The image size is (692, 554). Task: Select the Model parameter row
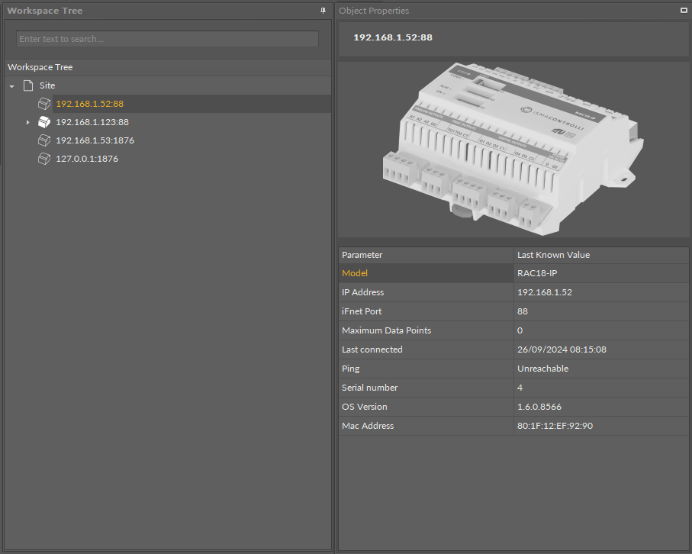(x=426, y=273)
